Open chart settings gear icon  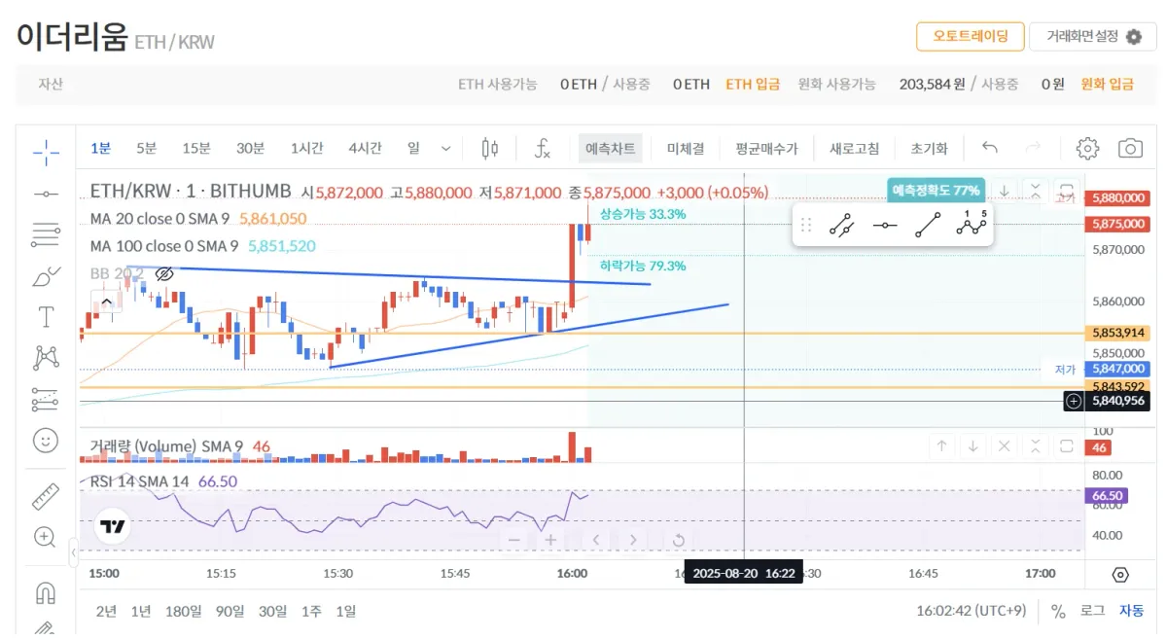coord(1087,149)
